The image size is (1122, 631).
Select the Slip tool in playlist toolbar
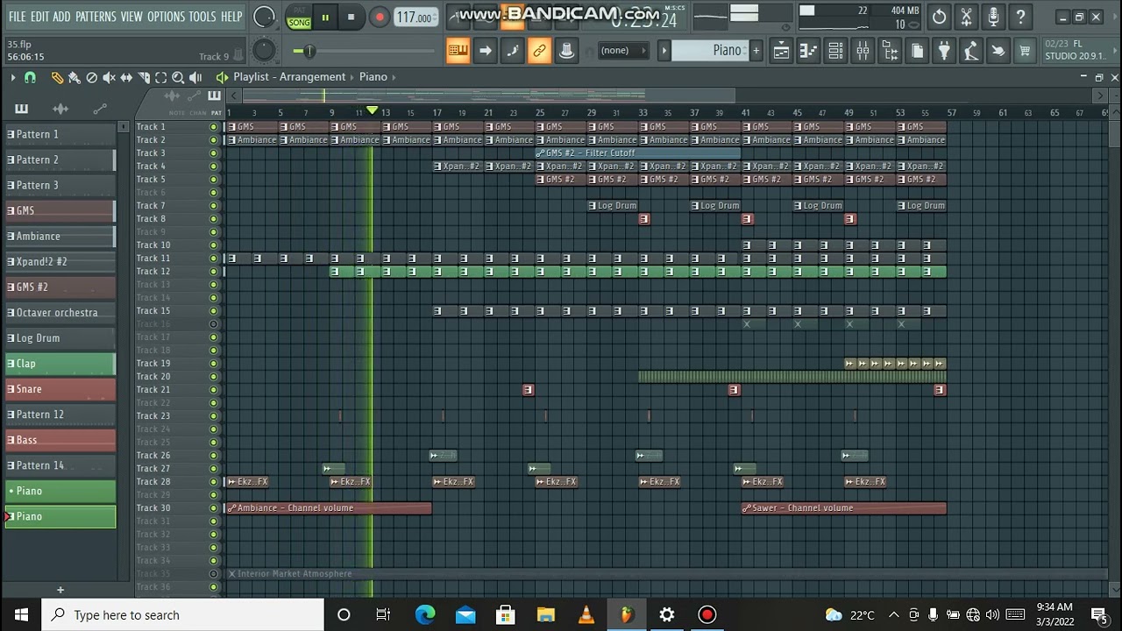[x=126, y=78]
